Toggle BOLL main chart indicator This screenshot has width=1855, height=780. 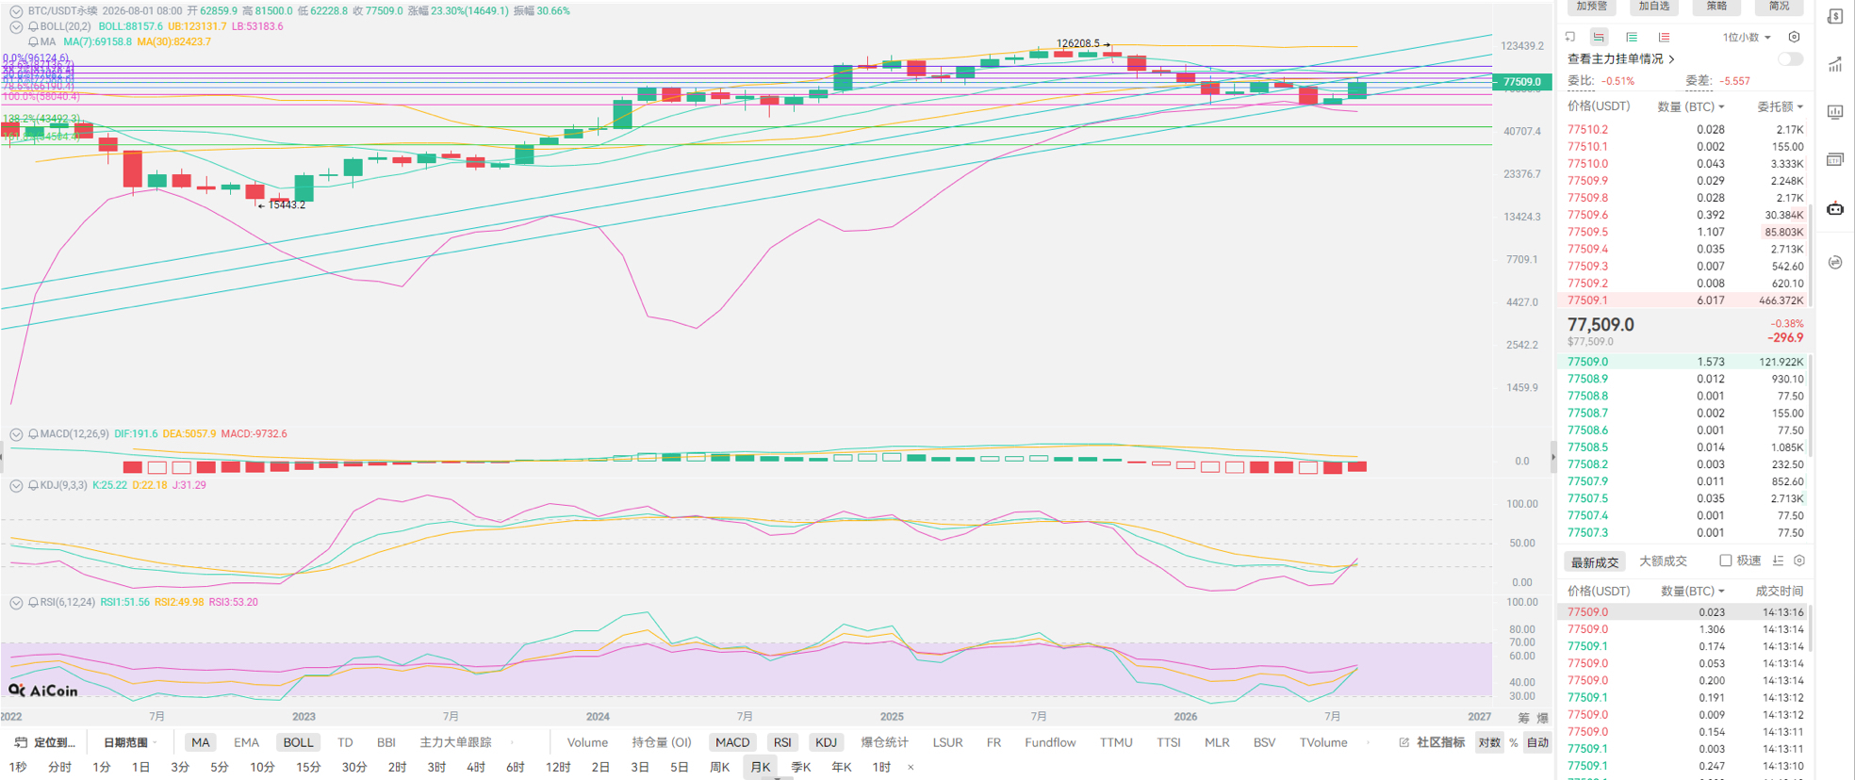point(298,742)
